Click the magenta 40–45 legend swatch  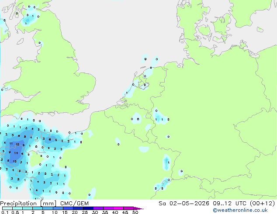click(x=118, y=208)
